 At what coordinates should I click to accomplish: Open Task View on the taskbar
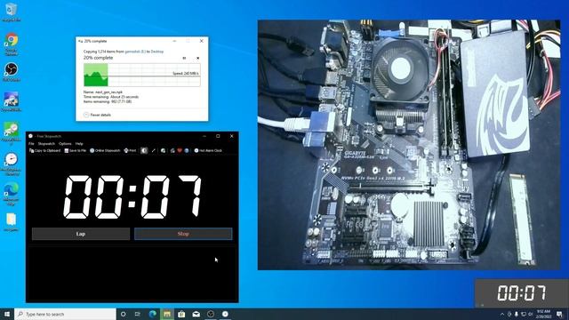(138, 314)
